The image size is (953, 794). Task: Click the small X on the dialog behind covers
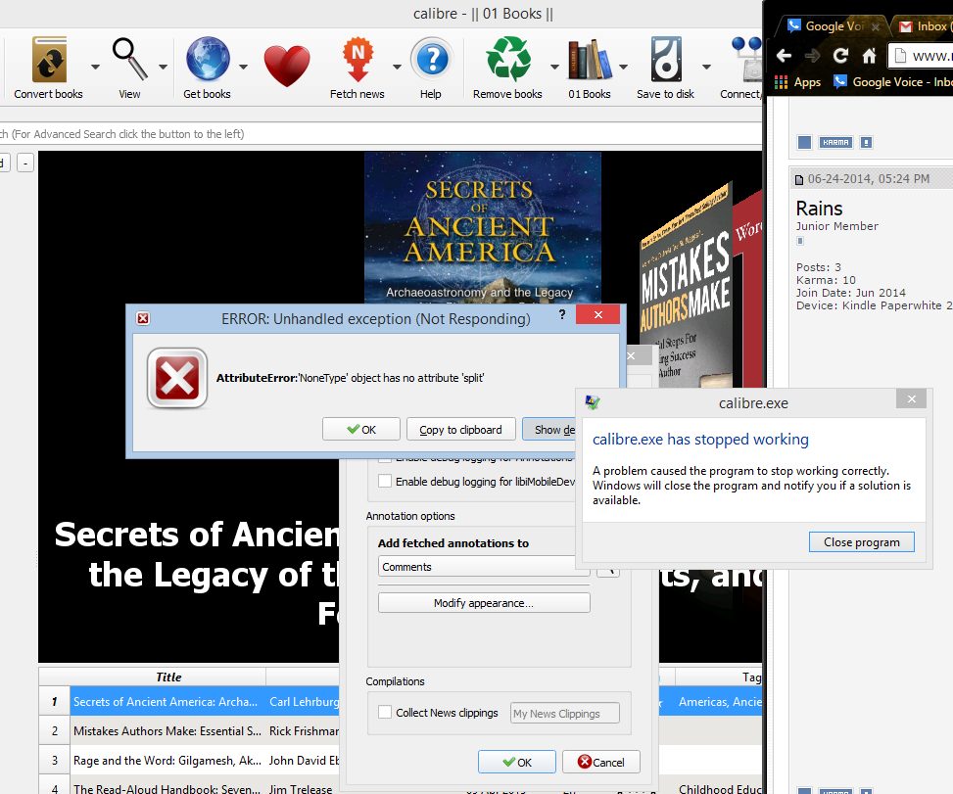(x=631, y=356)
